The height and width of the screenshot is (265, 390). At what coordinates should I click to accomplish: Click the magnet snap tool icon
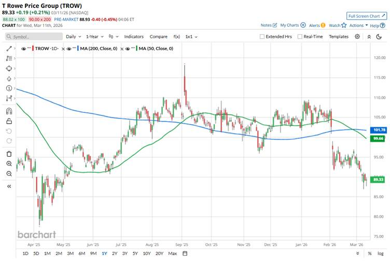[9, 111]
